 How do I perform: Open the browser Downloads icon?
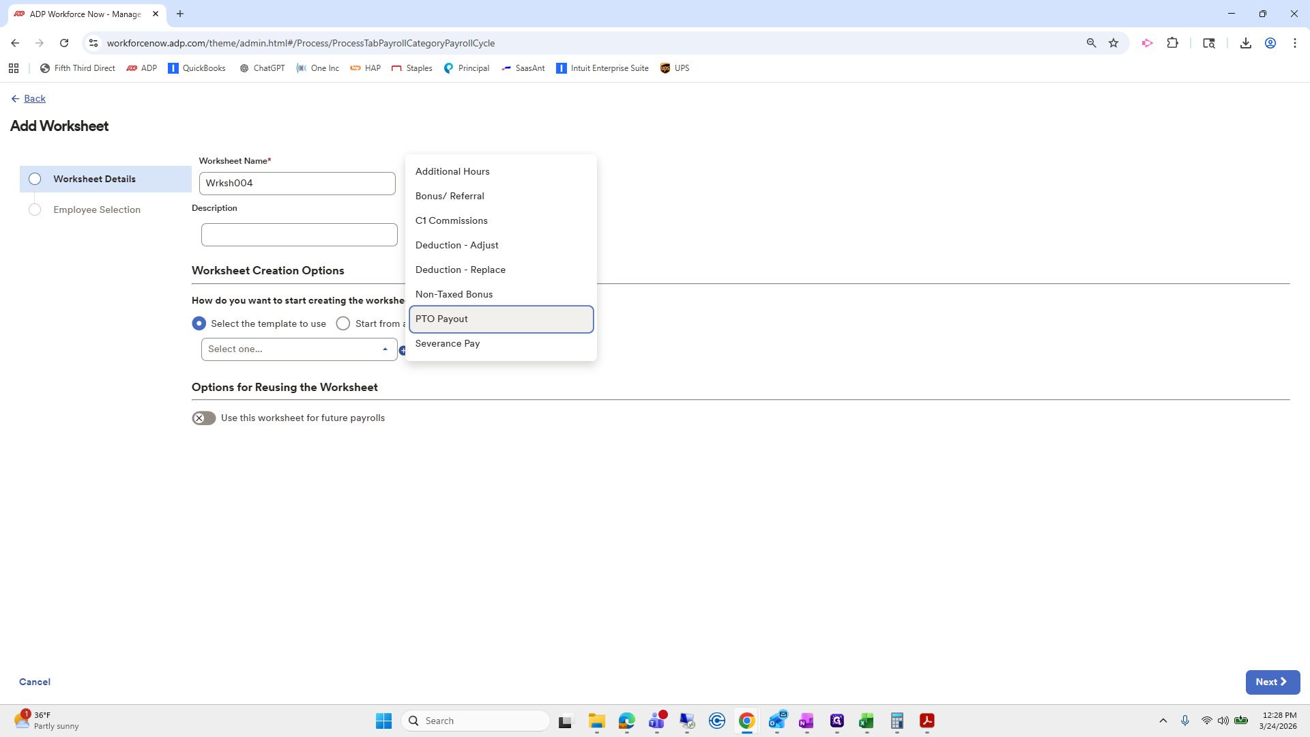coord(1246,42)
